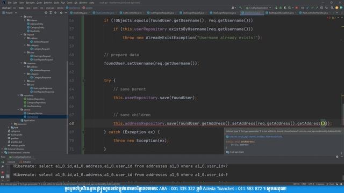This screenshot has width=344, height=193.
Task: Collapse the service folder in project tree
Action: coord(18,109)
